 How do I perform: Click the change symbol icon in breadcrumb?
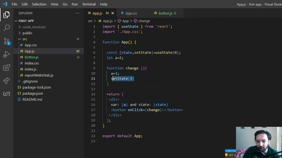point(135,21)
